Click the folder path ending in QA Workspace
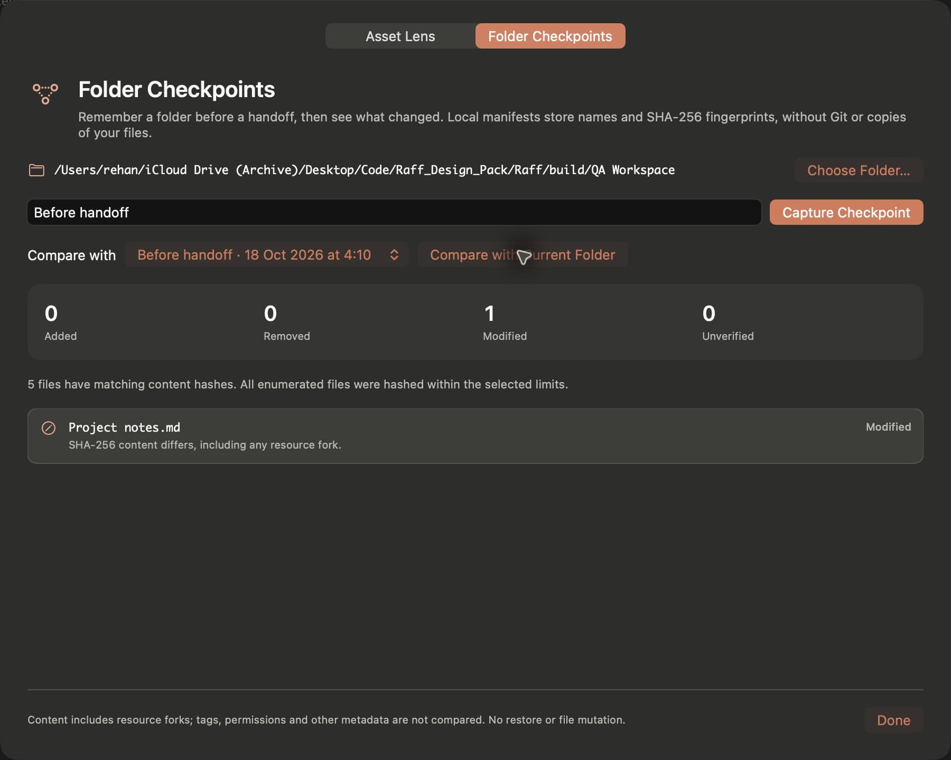Screen dimensions: 951x760 click(x=365, y=170)
